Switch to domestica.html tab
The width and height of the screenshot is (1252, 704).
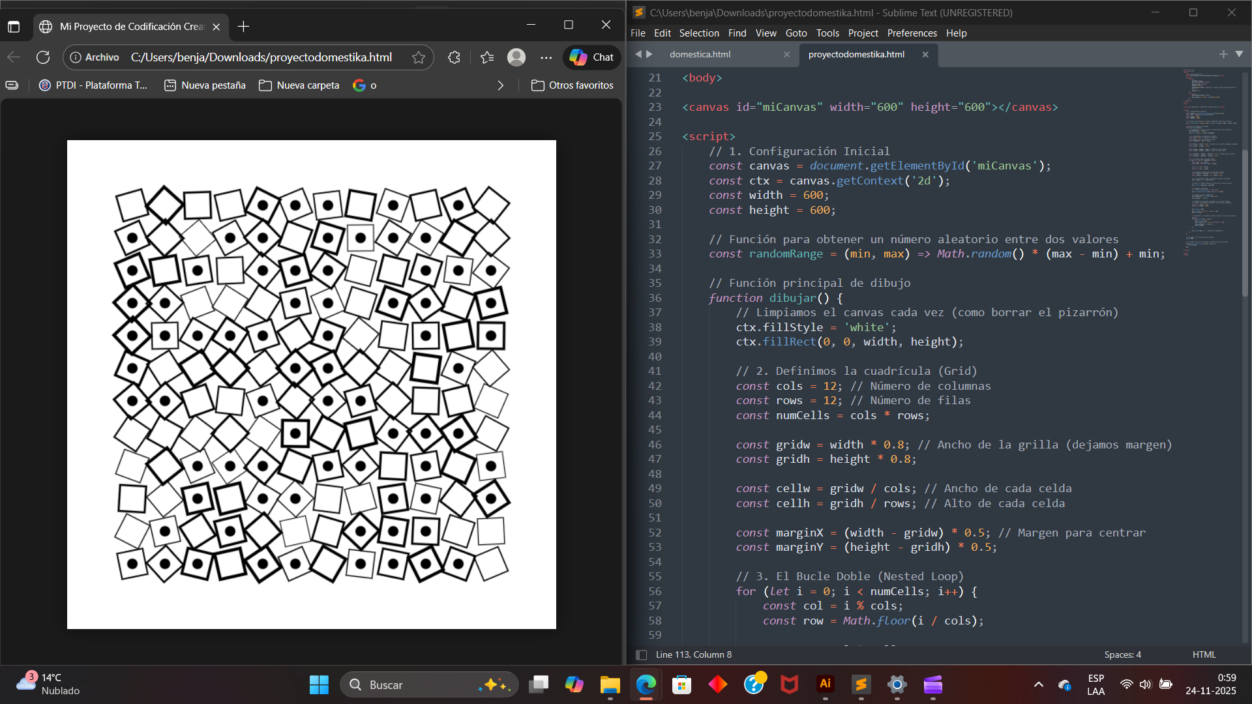[x=700, y=54]
